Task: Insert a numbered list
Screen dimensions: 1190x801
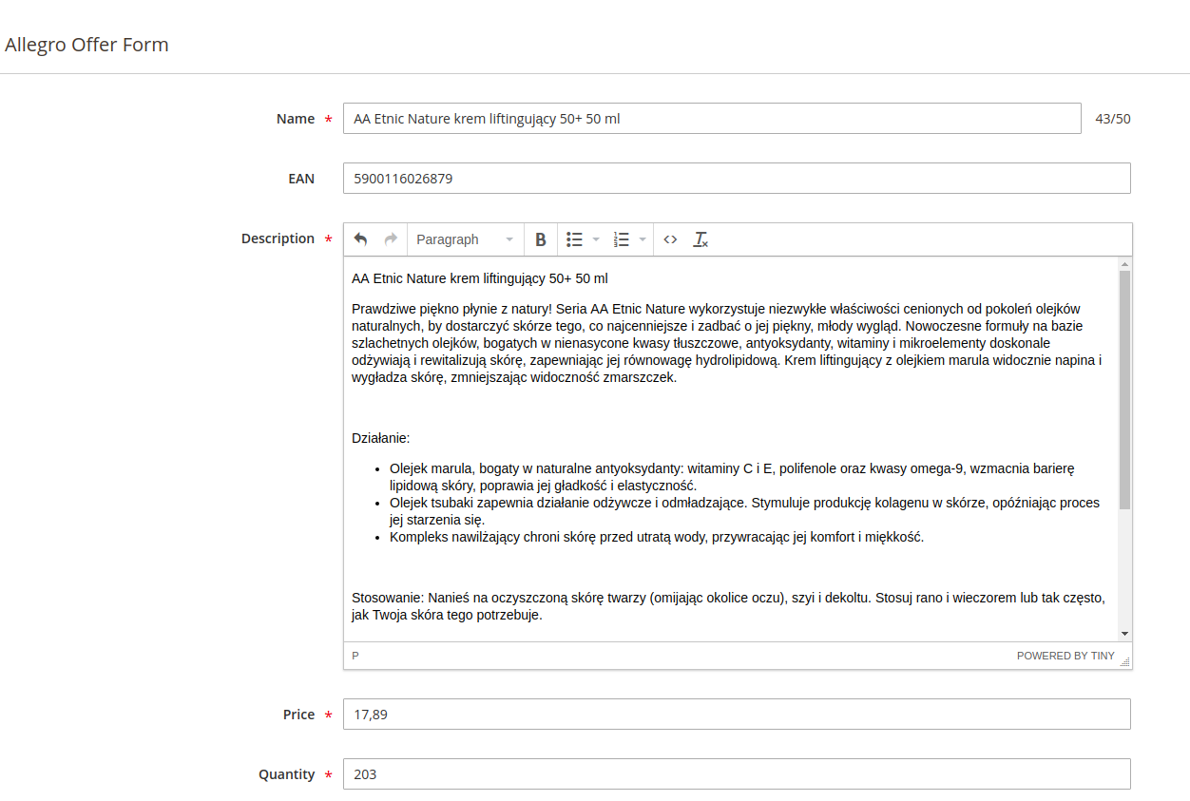Action: pyautogui.click(x=622, y=239)
